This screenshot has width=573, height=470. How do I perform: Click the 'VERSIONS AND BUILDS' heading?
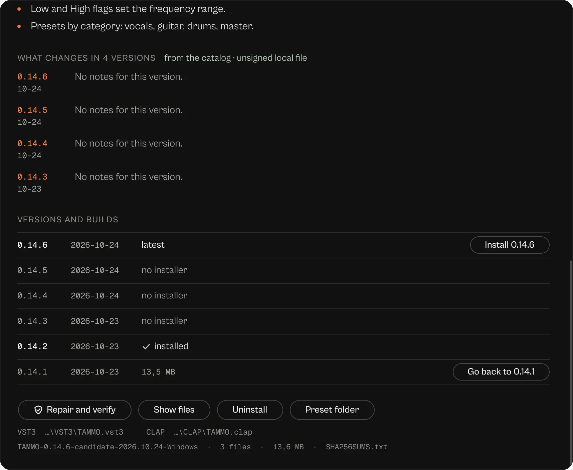68,220
